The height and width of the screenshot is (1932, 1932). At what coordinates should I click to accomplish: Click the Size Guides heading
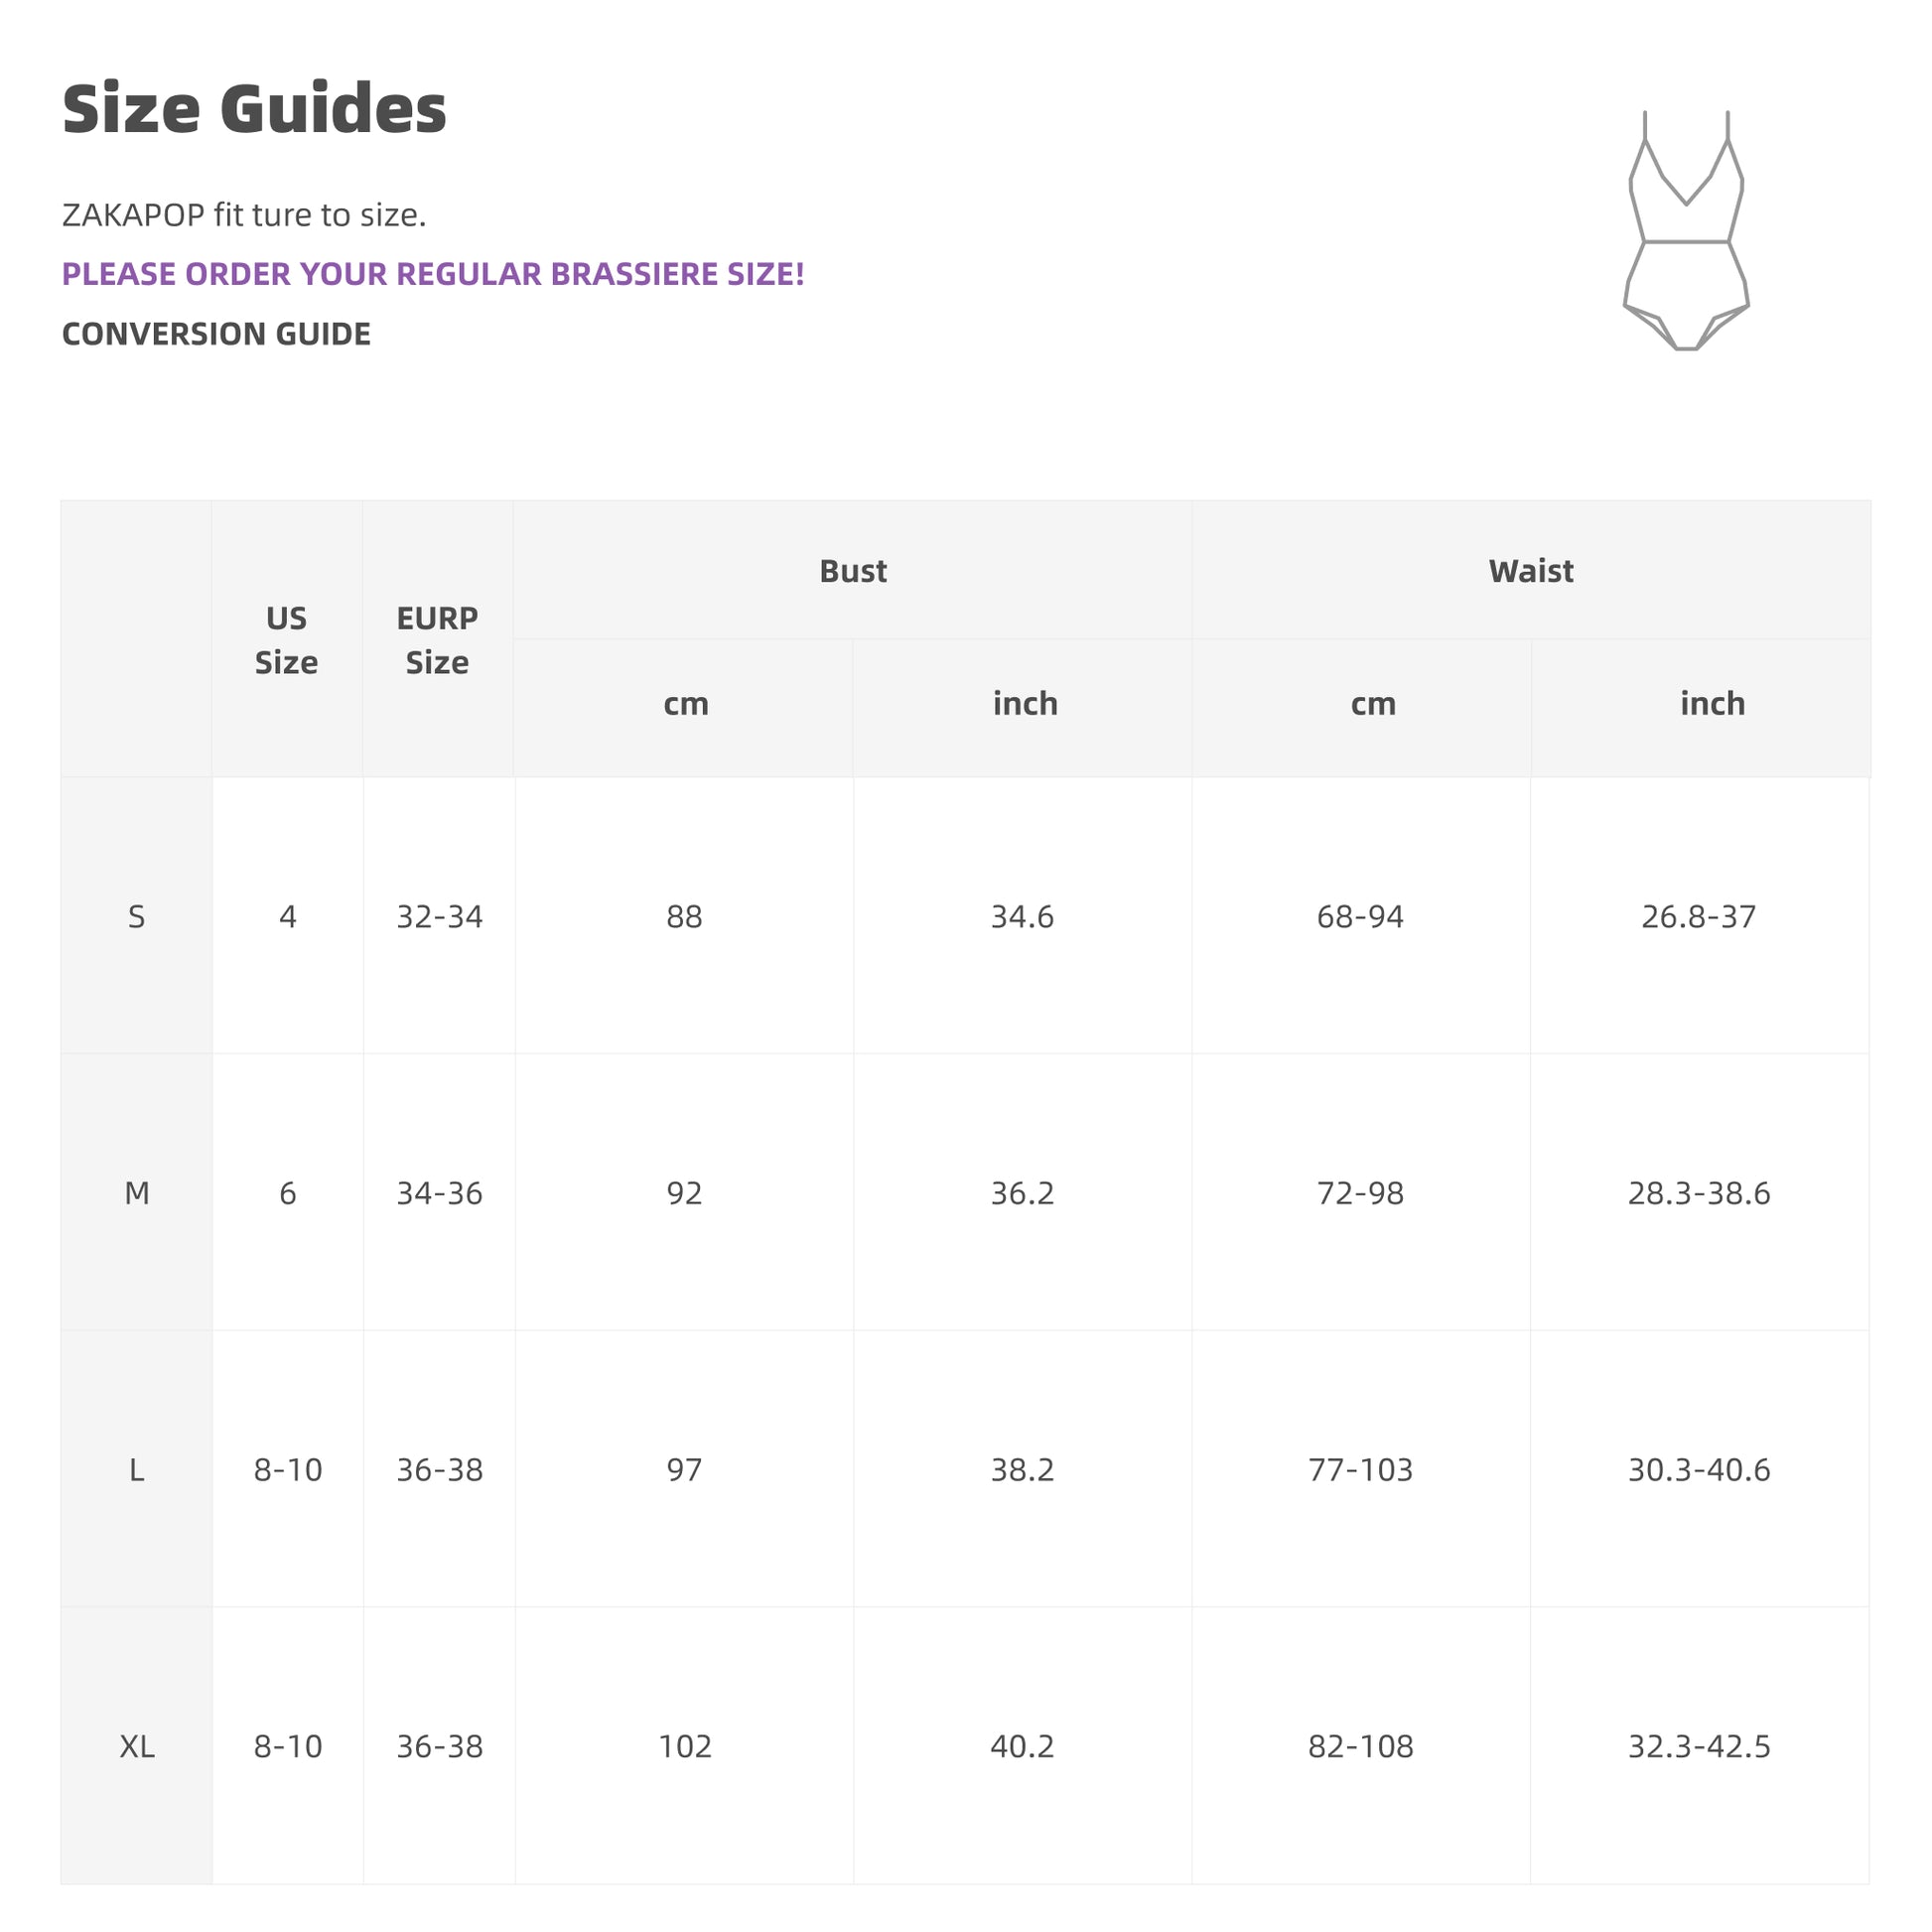point(254,108)
